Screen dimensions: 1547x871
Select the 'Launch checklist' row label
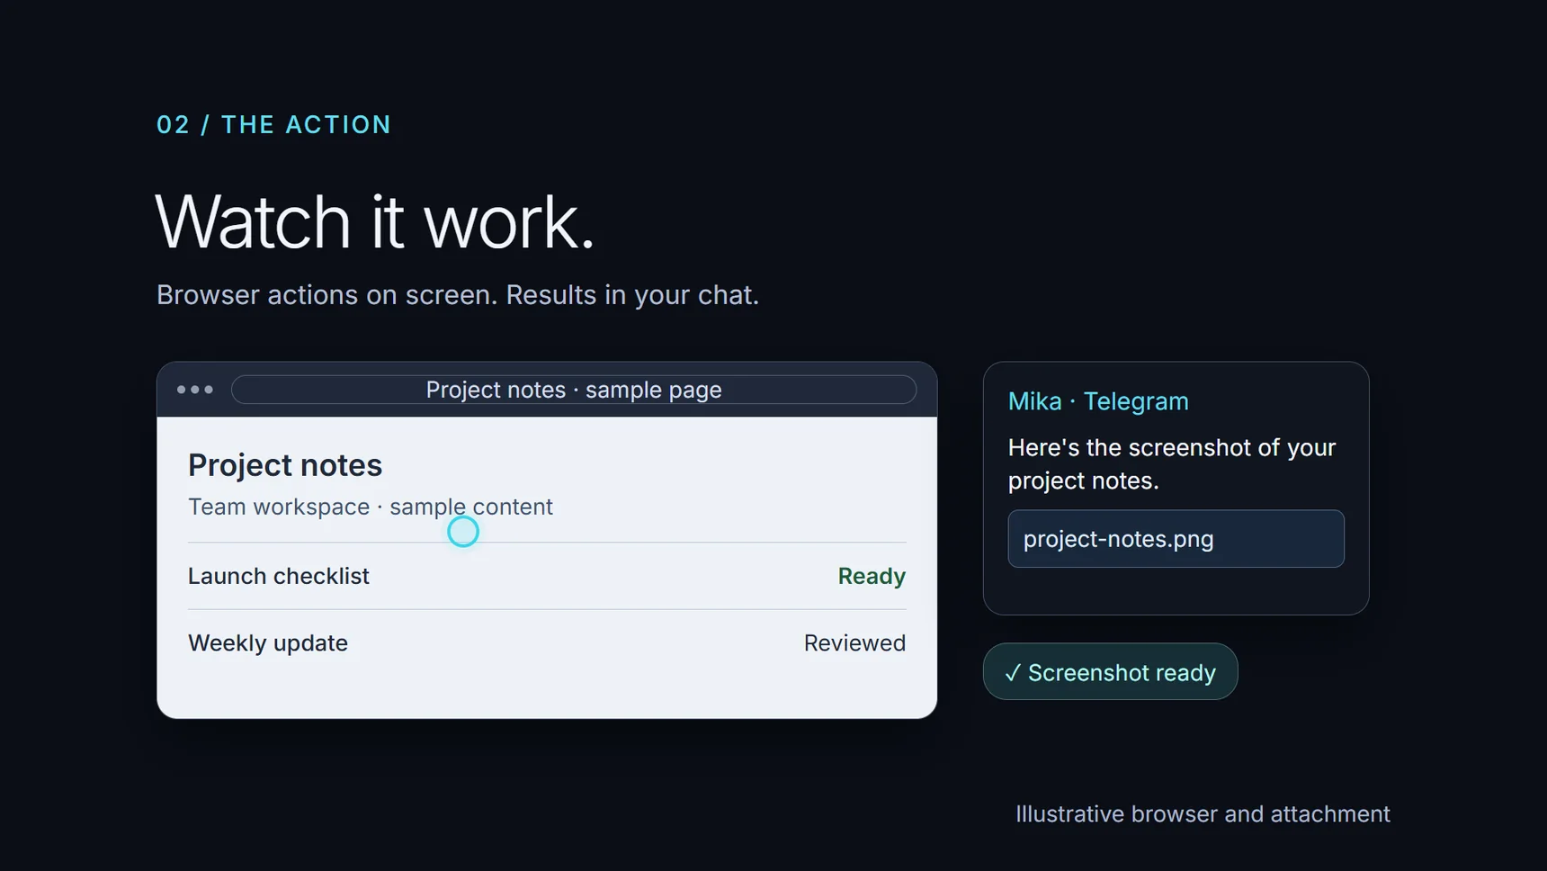[279, 576]
